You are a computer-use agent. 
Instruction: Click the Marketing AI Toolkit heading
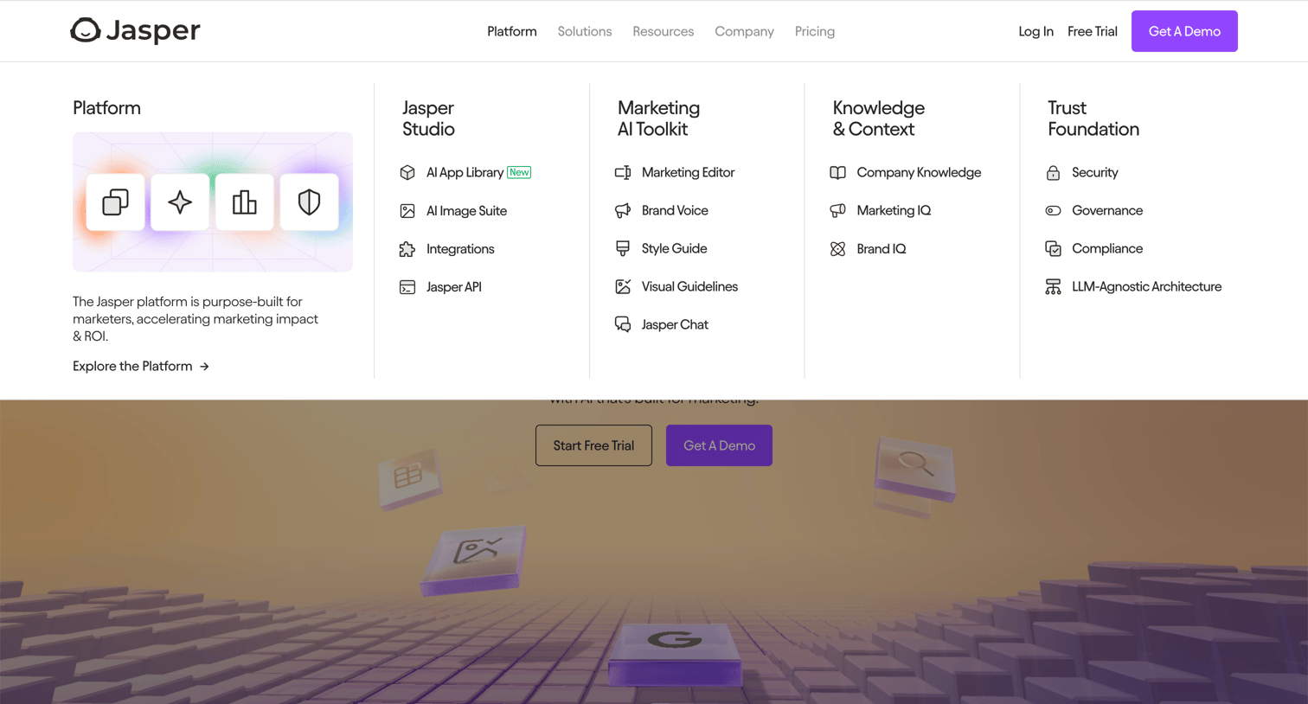[x=658, y=118]
